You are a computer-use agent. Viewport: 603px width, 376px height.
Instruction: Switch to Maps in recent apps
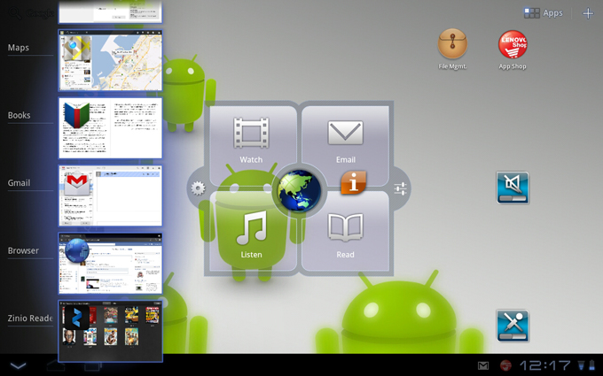110,60
